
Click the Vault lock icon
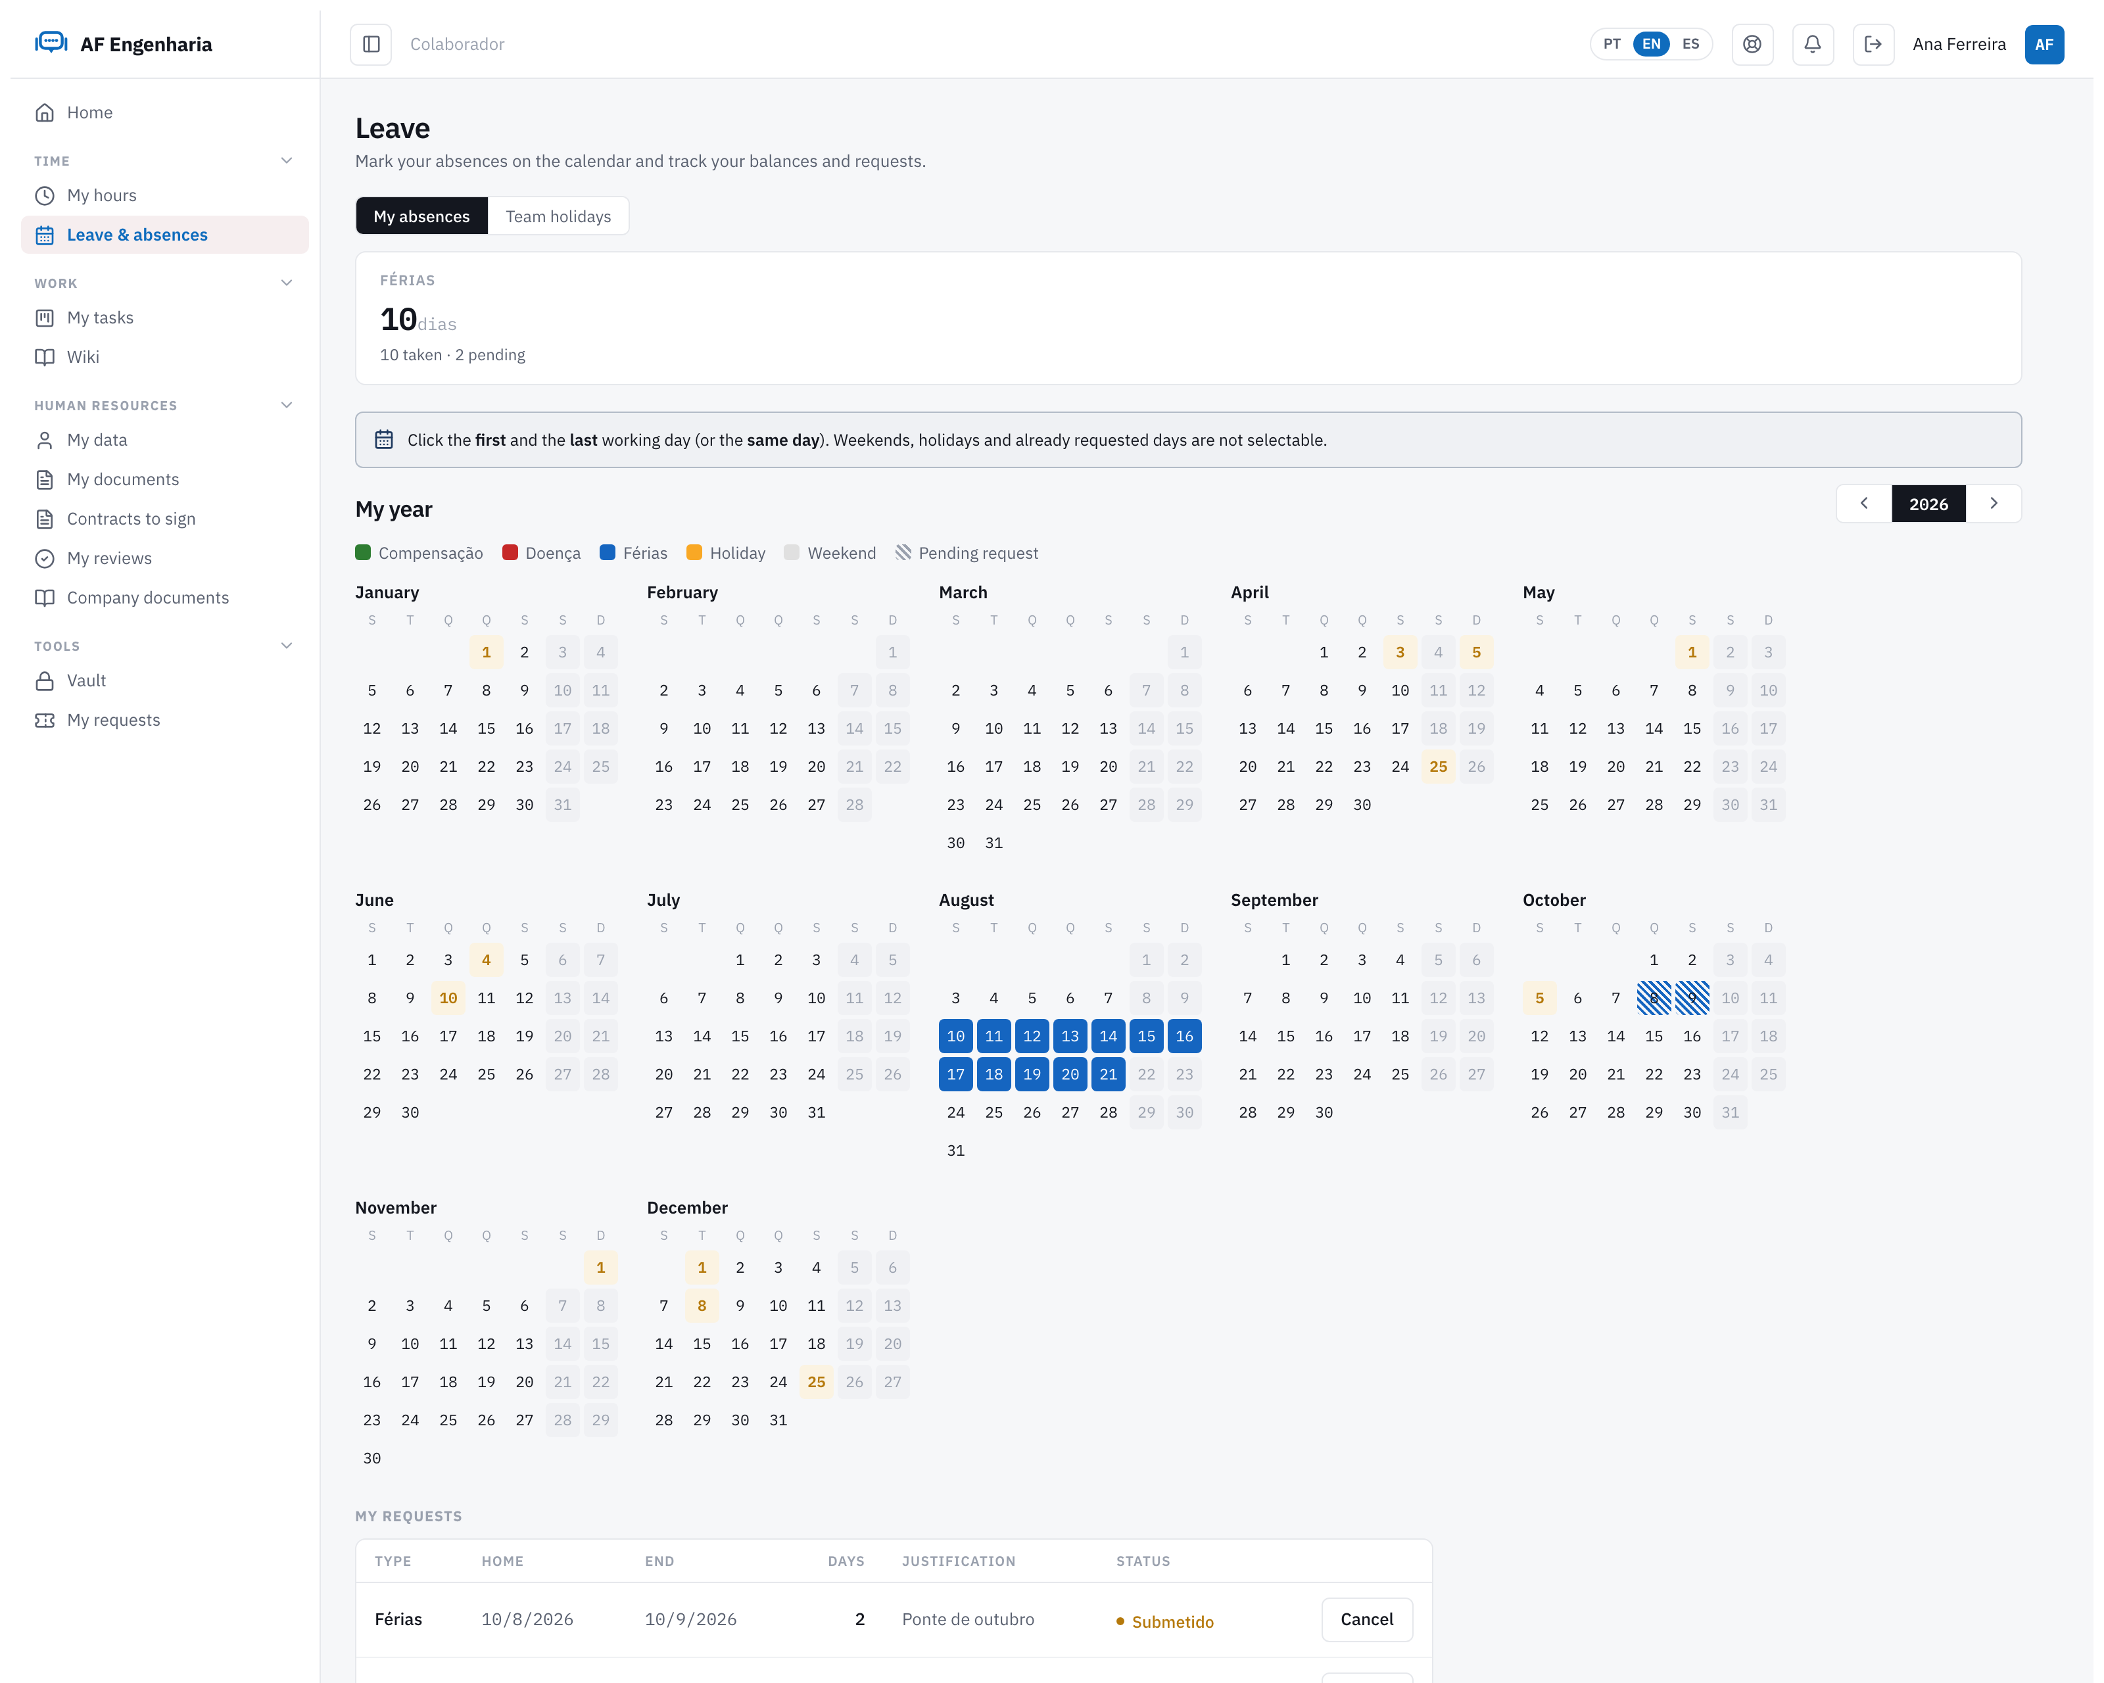tap(45, 681)
